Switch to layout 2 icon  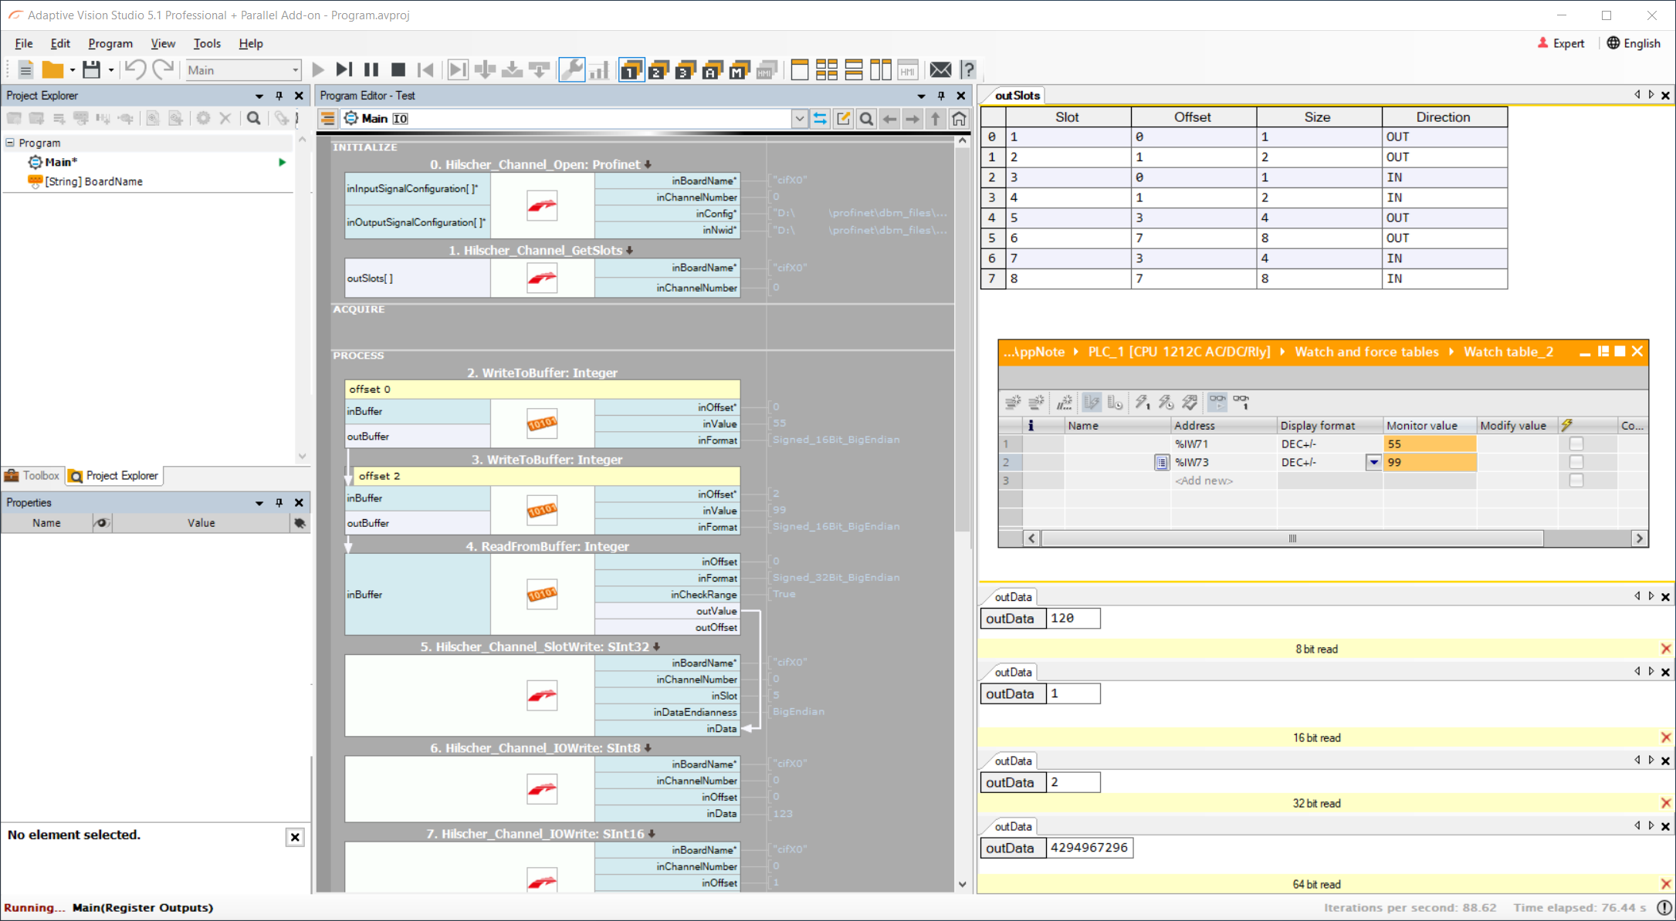(659, 70)
